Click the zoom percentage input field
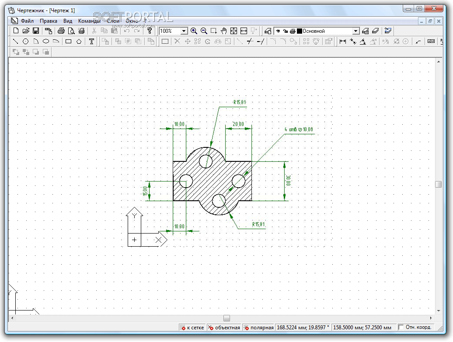 pyautogui.click(x=170, y=31)
